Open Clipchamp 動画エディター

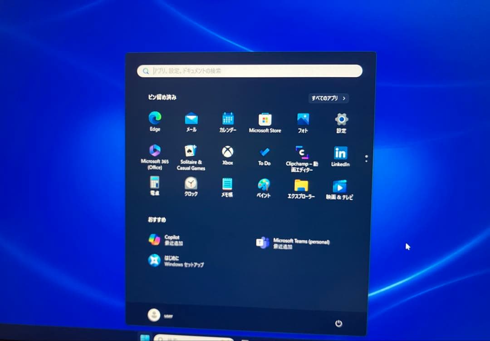coord(302,153)
